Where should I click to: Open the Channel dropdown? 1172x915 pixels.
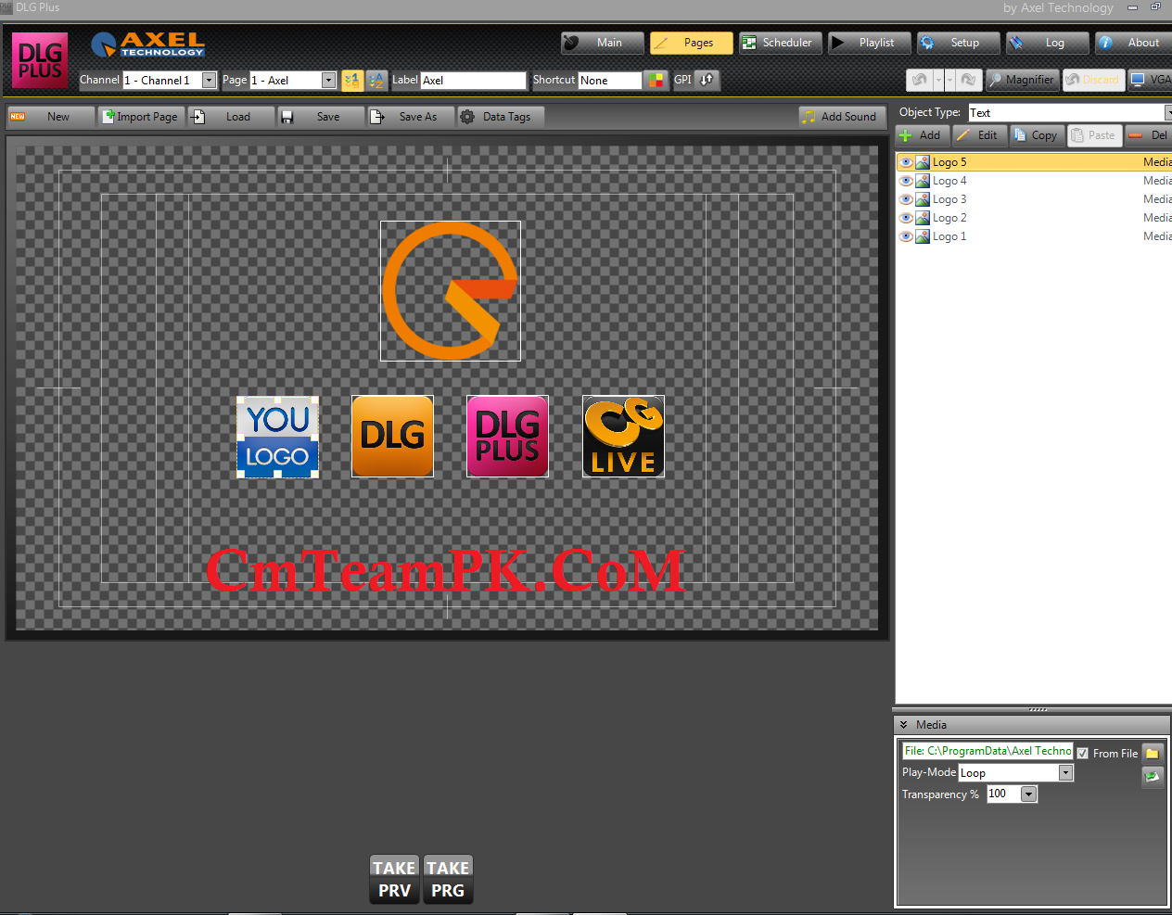point(209,81)
